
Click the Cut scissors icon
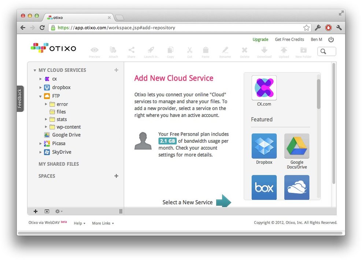pyautogui.click(x=189, y=50)
